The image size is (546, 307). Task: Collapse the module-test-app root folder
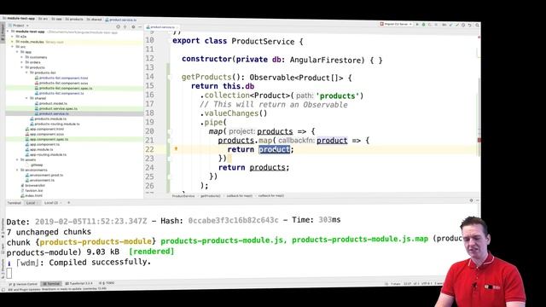pos(8,32)
